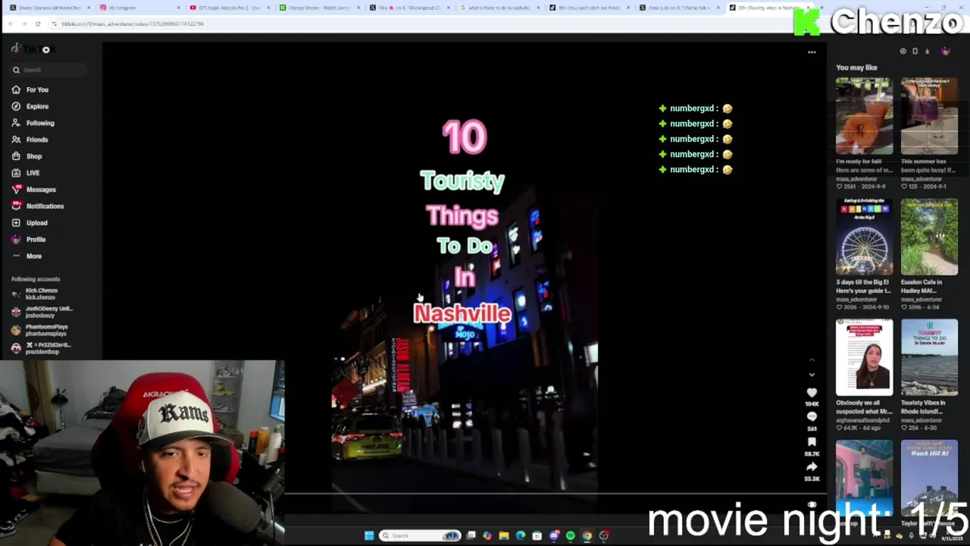Go to next video with down chevron
The image size is (970, 546).
click(812, 375)
